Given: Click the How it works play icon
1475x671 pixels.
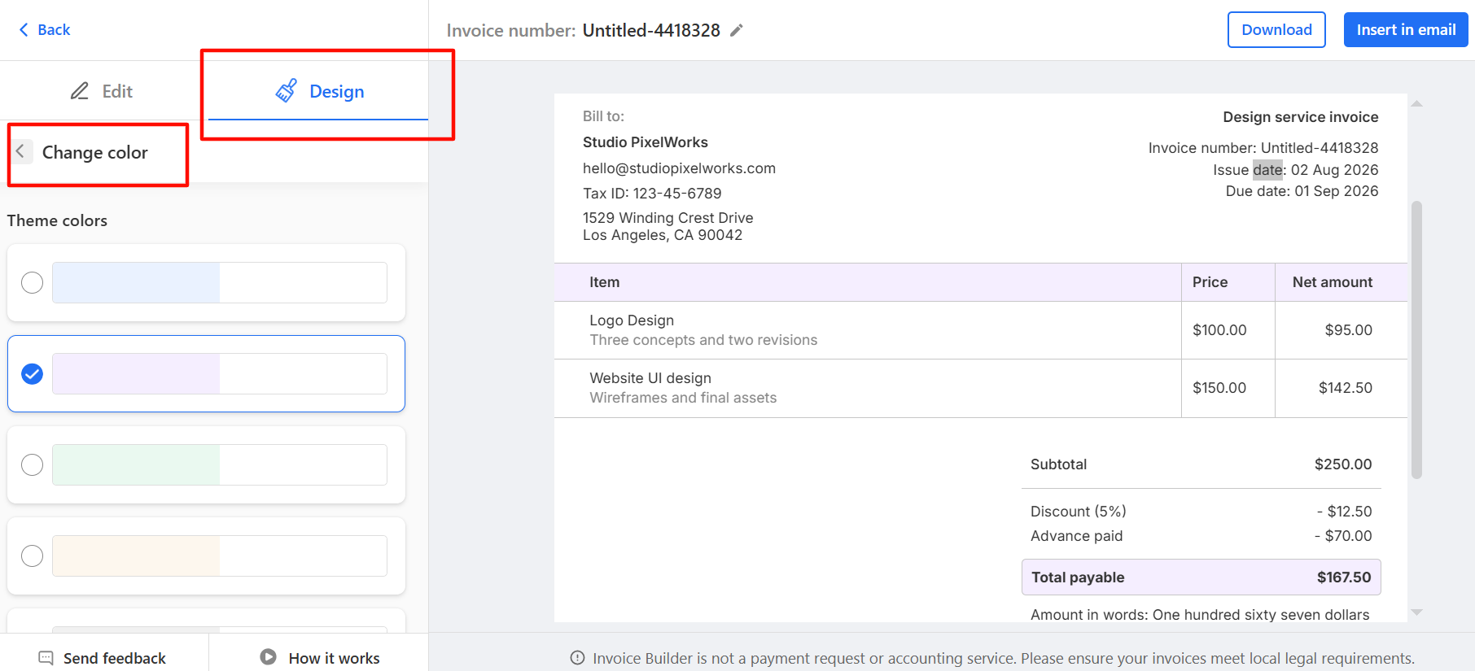Looking at the screenshot, I should click(268, 656).
